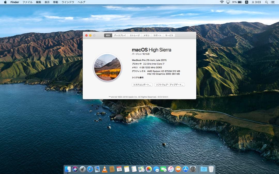Open the 使用許諾契約 link

coord(163,97)
